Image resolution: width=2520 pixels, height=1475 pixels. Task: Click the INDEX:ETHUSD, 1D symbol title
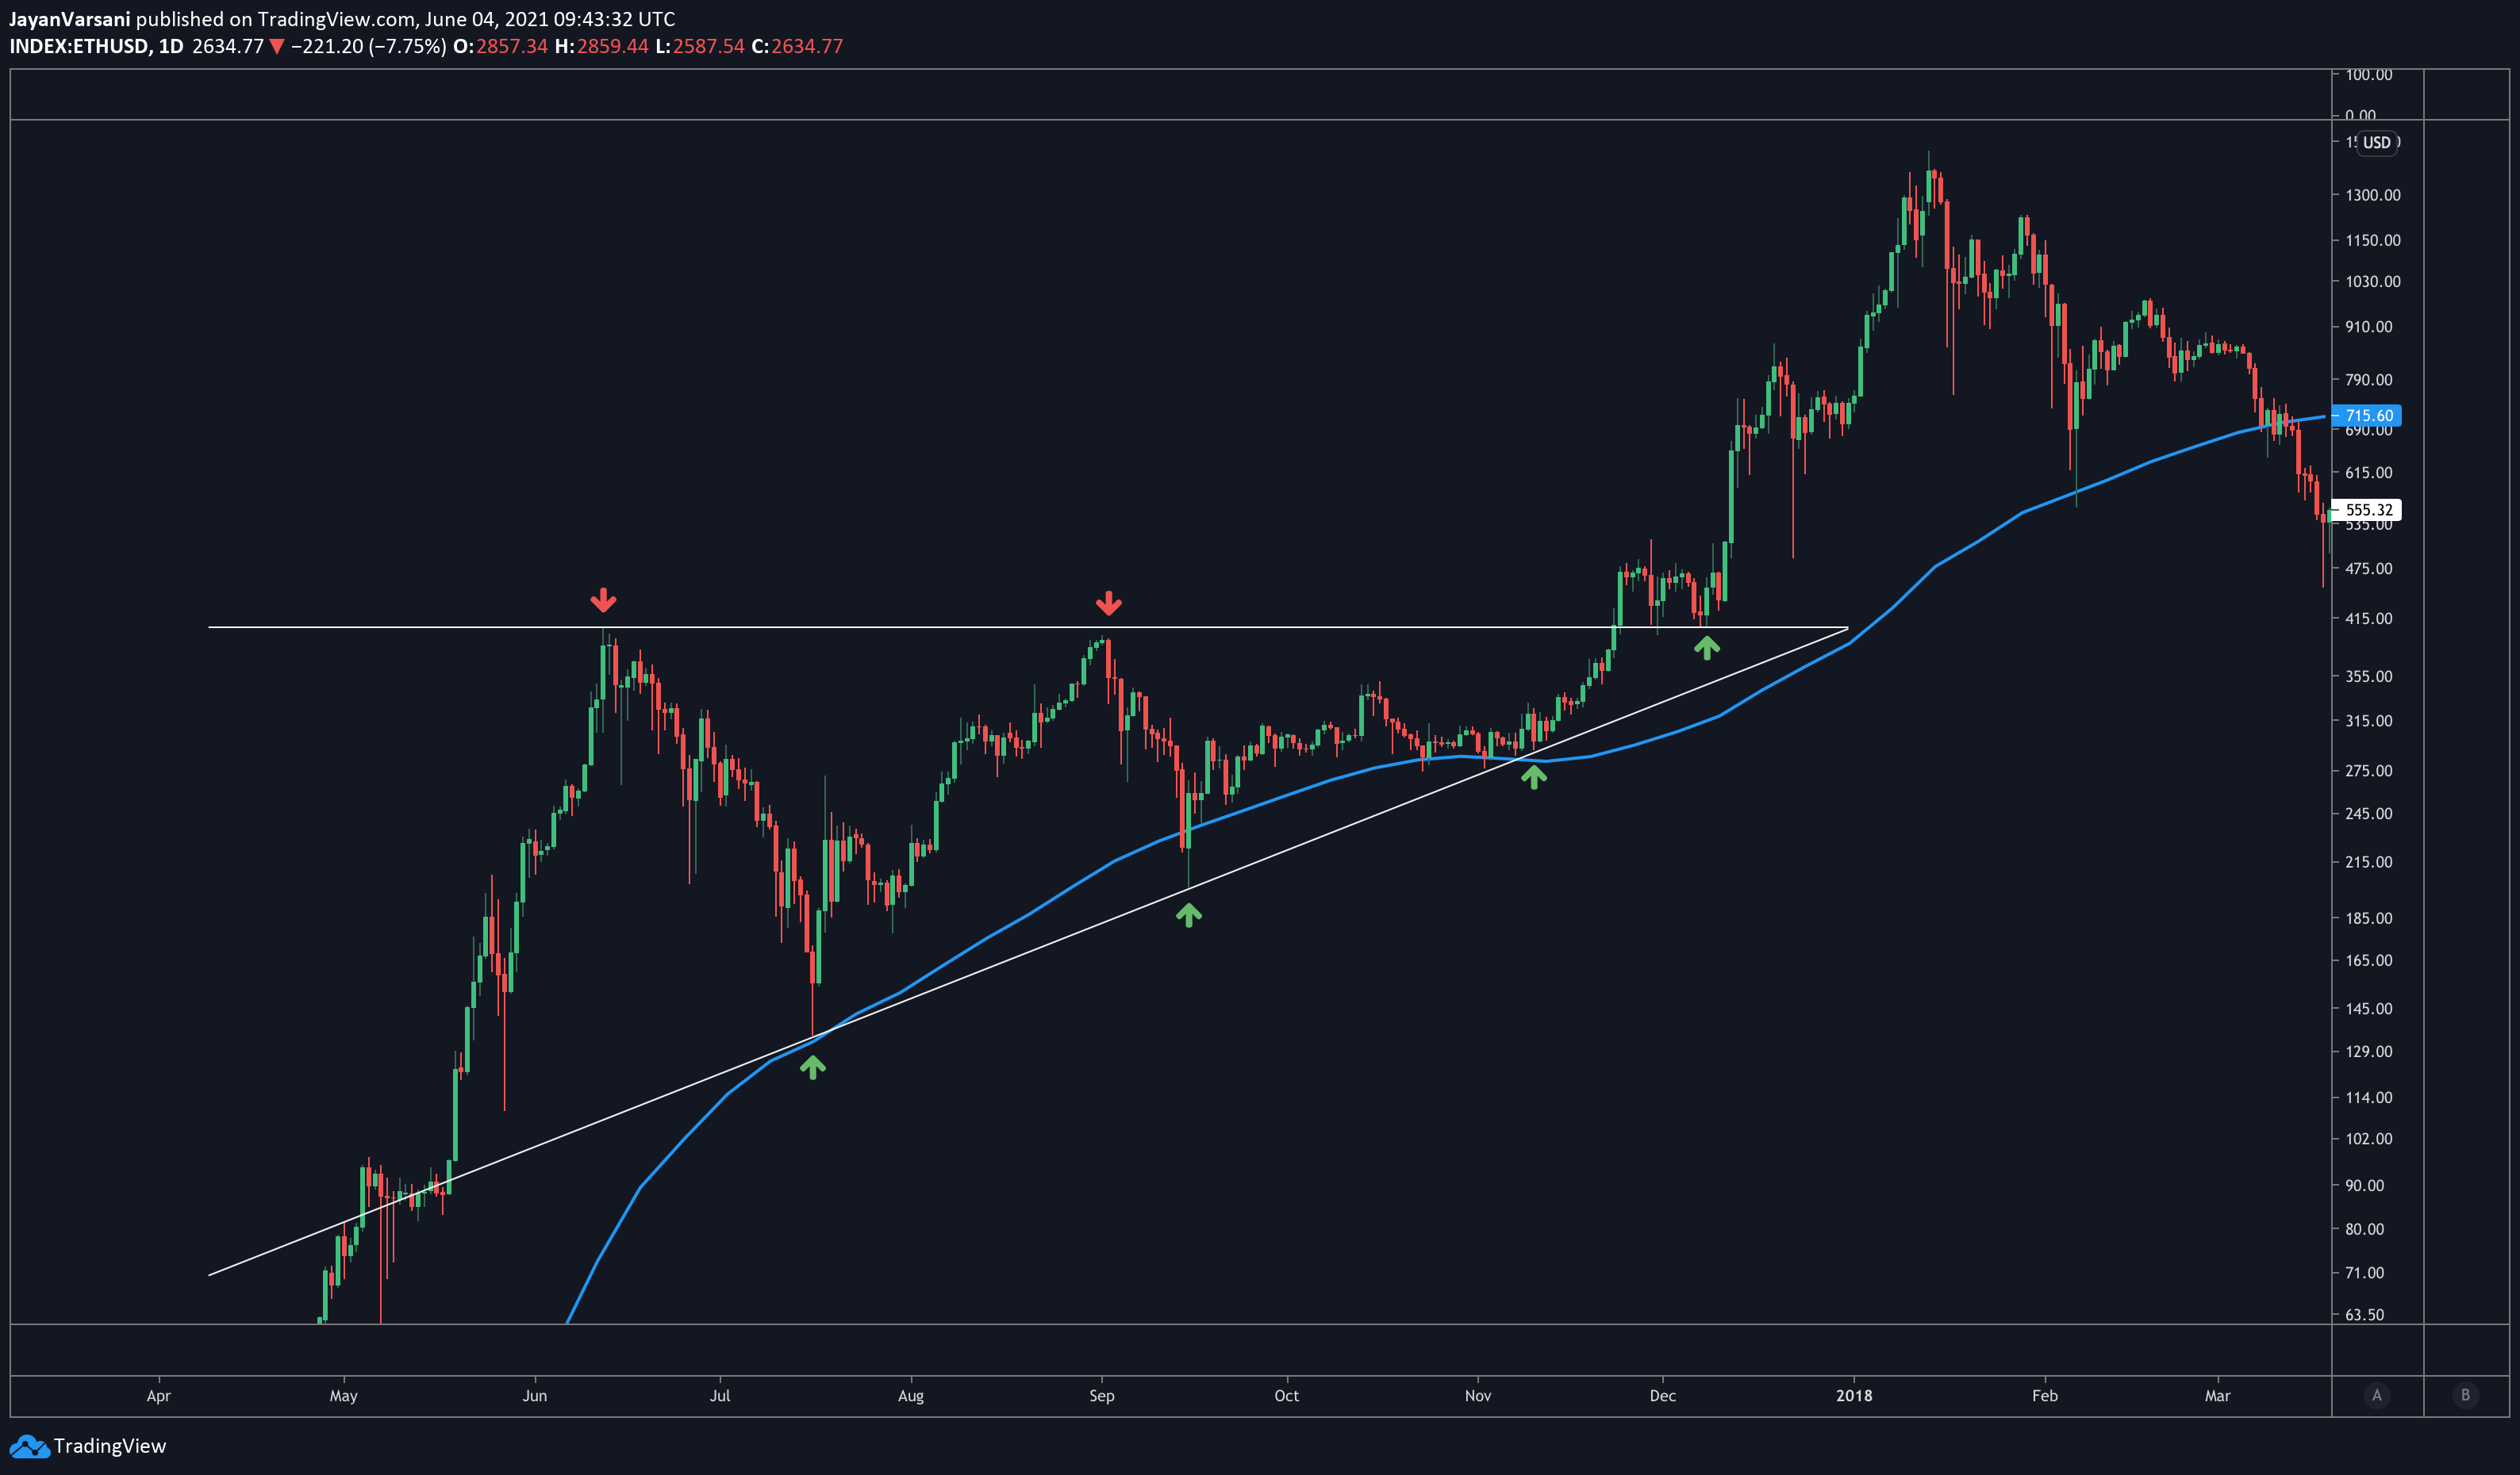96,46
